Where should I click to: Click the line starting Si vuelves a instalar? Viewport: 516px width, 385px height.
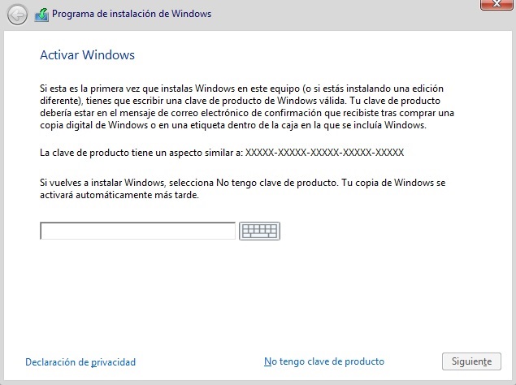pyautogui.click(x=242, y=183)
